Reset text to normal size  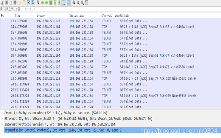[x=82, y=3]
